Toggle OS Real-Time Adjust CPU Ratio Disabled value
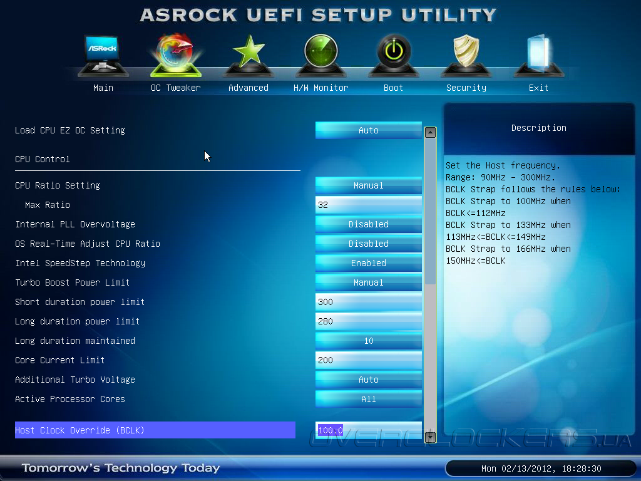 368,244
